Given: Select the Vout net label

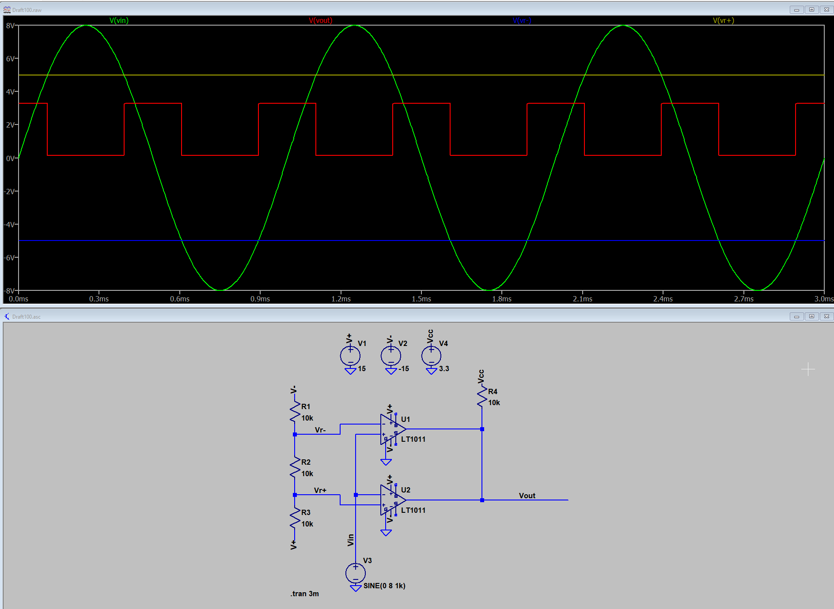Looking at the screenshot, I should tap(527, 496).
